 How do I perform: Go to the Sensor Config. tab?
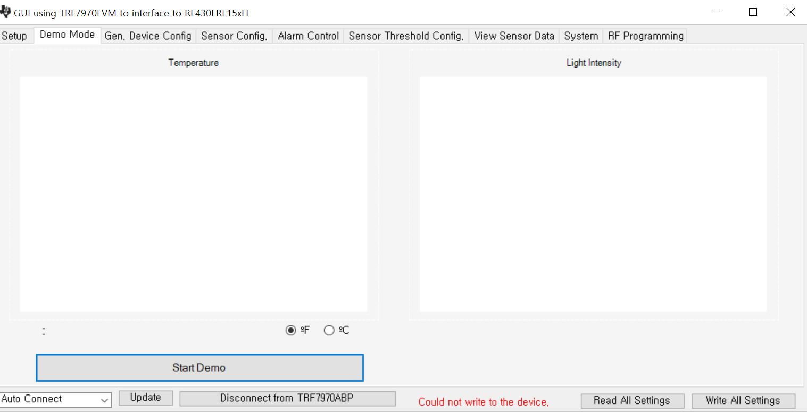(x=234, y=36)
